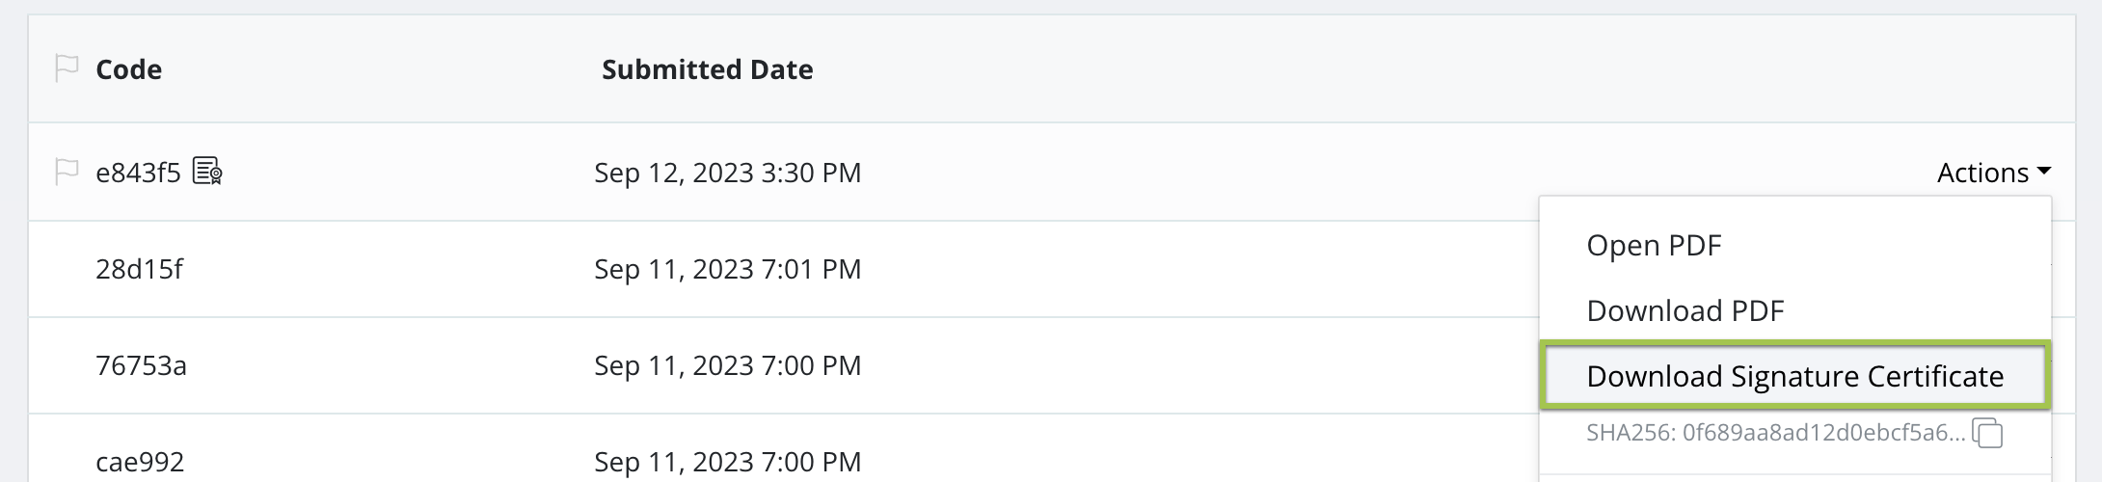
Task: Click the signature certificate icon beside e843f5
Action: (208, 172)
